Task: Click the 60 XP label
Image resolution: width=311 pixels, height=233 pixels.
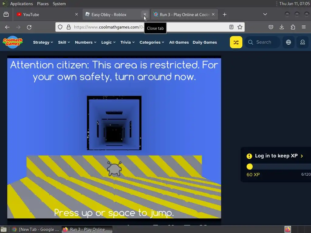Action: pos(253,174)
